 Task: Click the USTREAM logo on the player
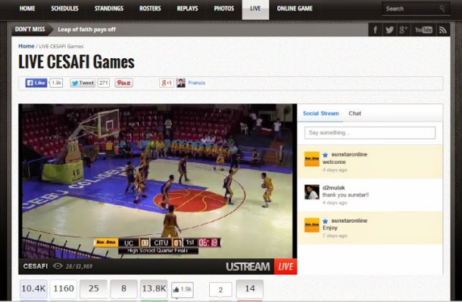pyautogui.click(x=248, y=267)
